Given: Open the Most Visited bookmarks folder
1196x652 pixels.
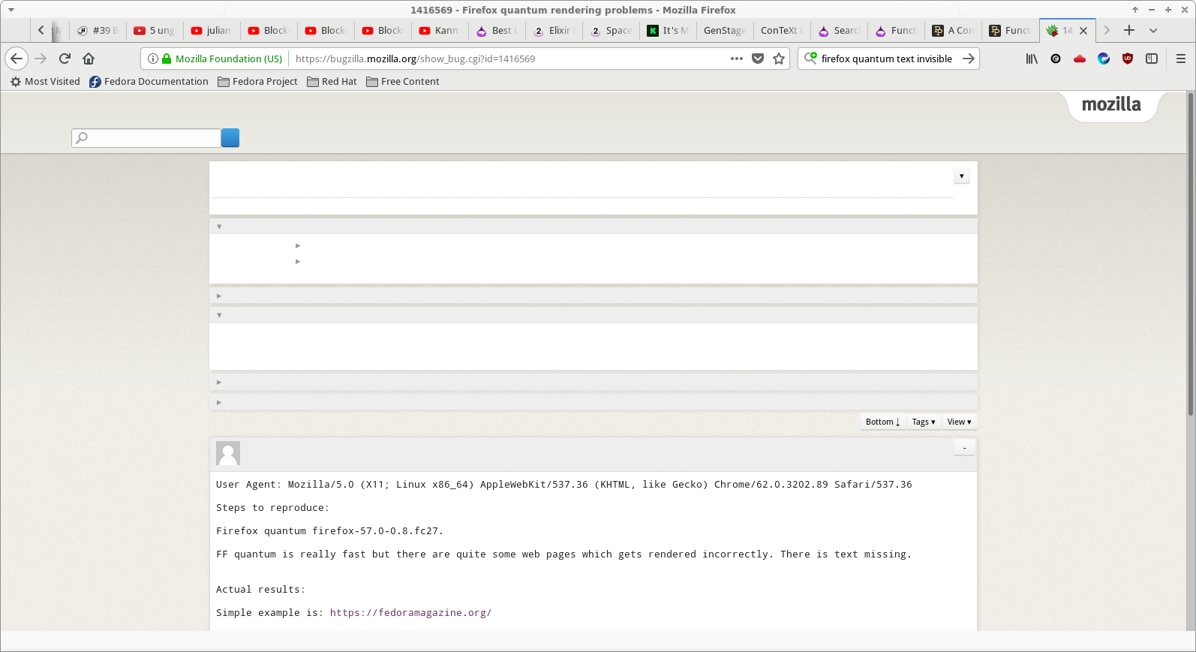Looking at the screenshot, I should click(45, 81).
